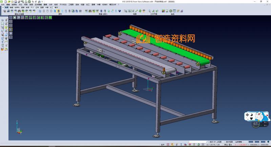The height and width of the screenshot is (147, 271).
Task: Click the 绝对 XY 上视图 status button
Action: pyautogui.click(x=215, y=142)
